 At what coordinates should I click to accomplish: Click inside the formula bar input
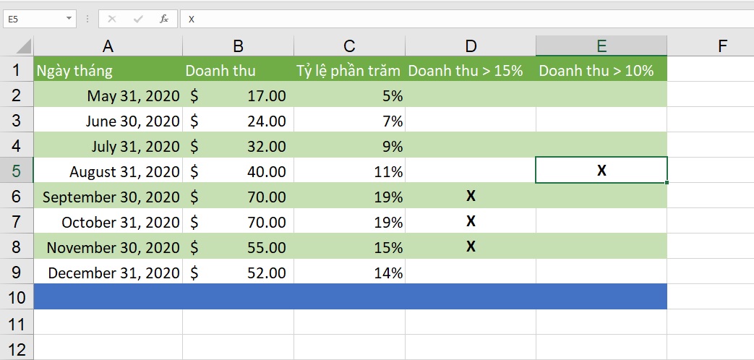click(463, 19)
